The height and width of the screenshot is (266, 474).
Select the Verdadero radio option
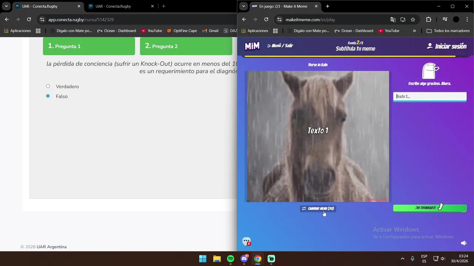click(x=48, y=86)
